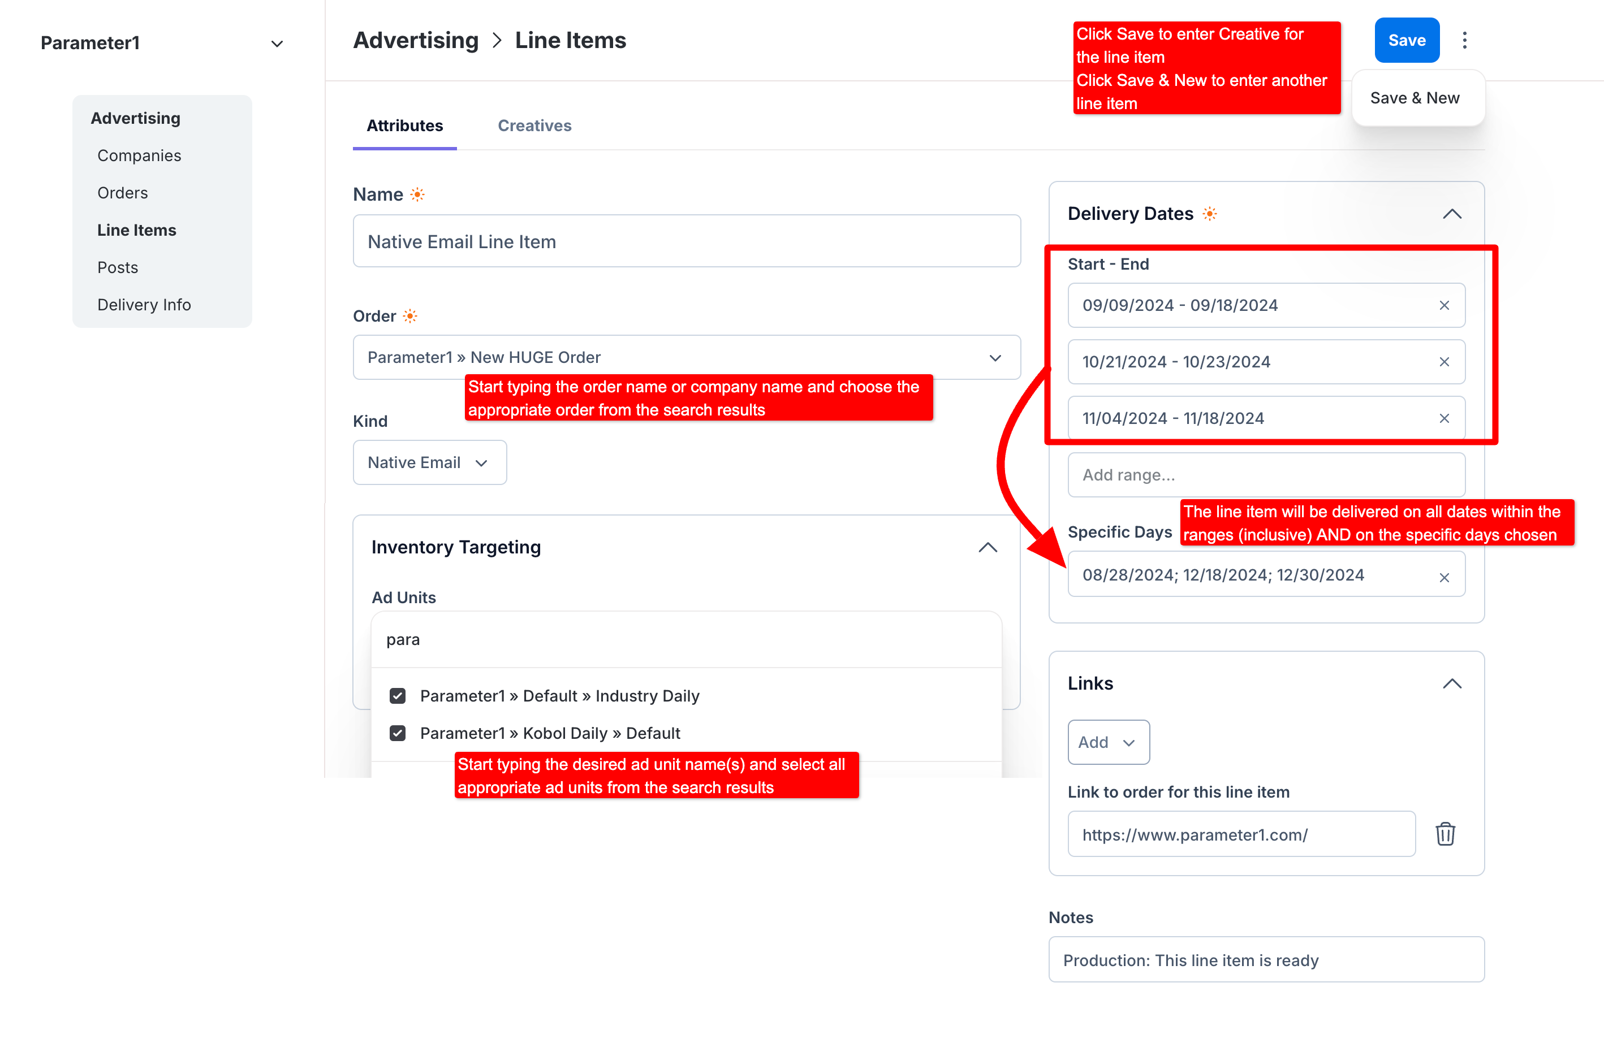Collapse the Delivery Dates panel chevron
The height and width of the screenshot is (1039, 1604).
click(x=1452, y=214)
